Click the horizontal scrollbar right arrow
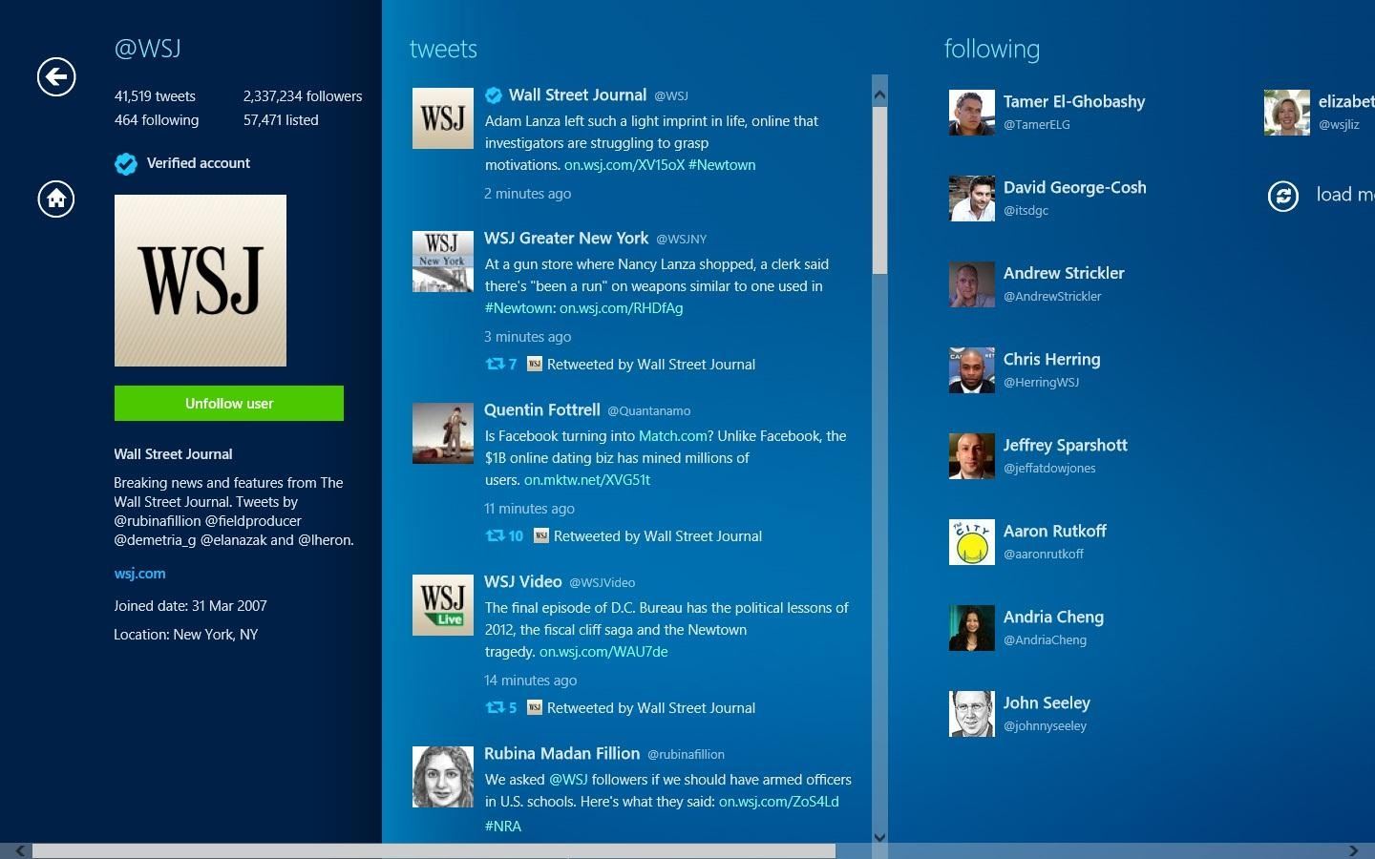Image resolution: width=1375 pixels, height=859 pixels. (x=1353, y=850)
